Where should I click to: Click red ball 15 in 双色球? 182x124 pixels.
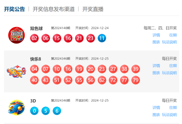57,38
